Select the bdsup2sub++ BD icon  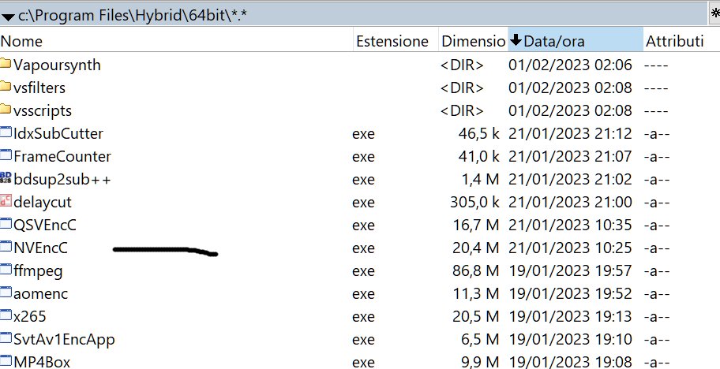6,178
